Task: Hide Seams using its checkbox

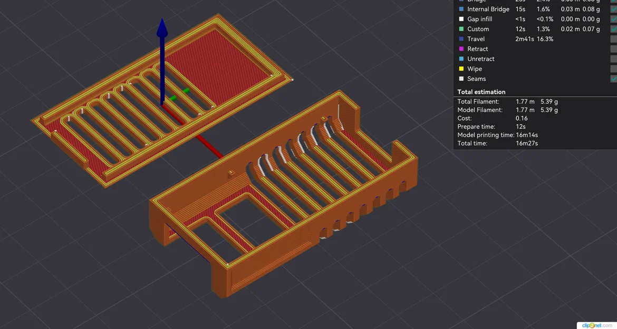Action: click(x=613, y=78)
